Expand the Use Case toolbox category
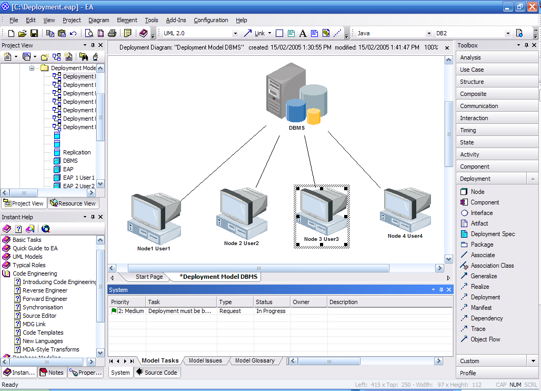 point(472,70)
